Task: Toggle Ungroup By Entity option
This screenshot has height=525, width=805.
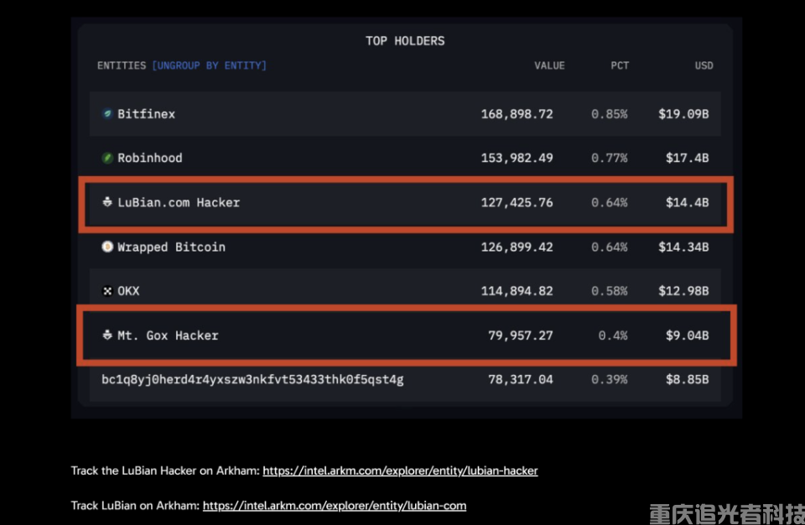Action: pos(209,65)
